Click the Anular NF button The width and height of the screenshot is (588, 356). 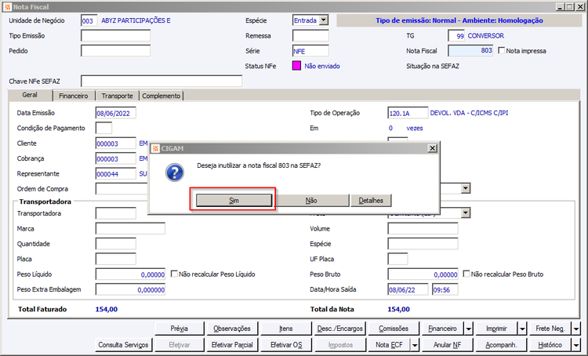click(x=448, y=345)
